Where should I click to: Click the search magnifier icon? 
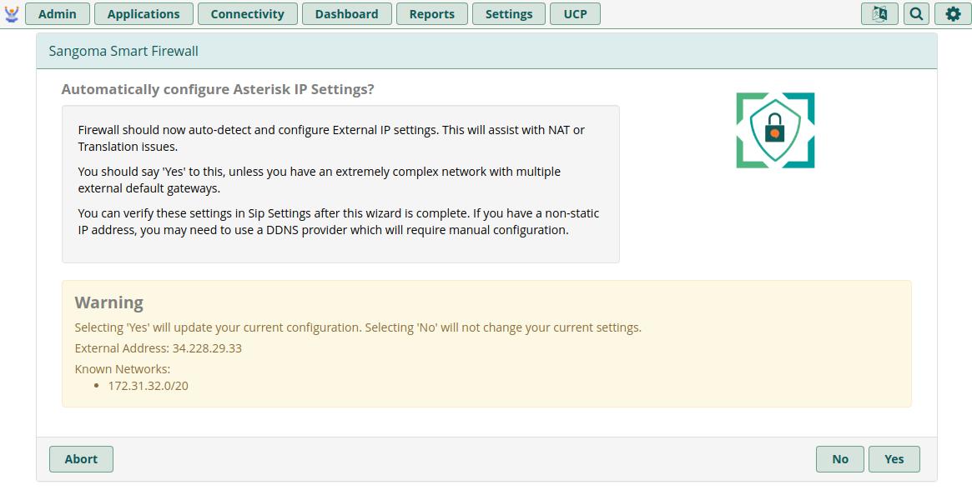click(x=916, y=14)
